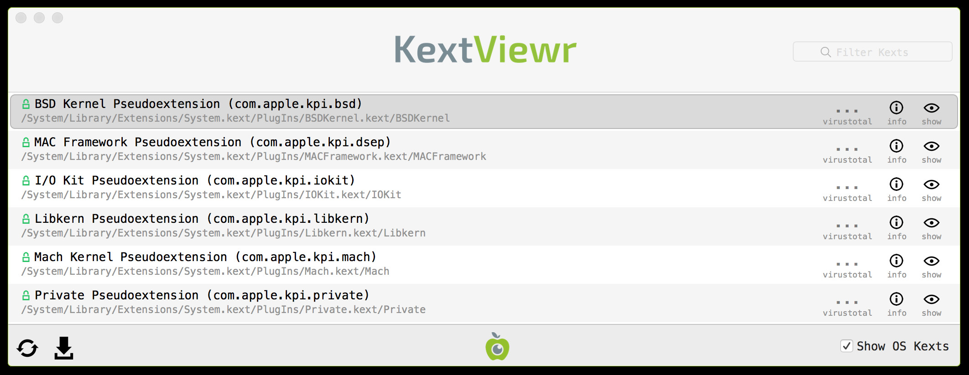
Task: View VirusTotal results for I/O Kit kext
Action: pyautogui.click(x=847, y=192)
